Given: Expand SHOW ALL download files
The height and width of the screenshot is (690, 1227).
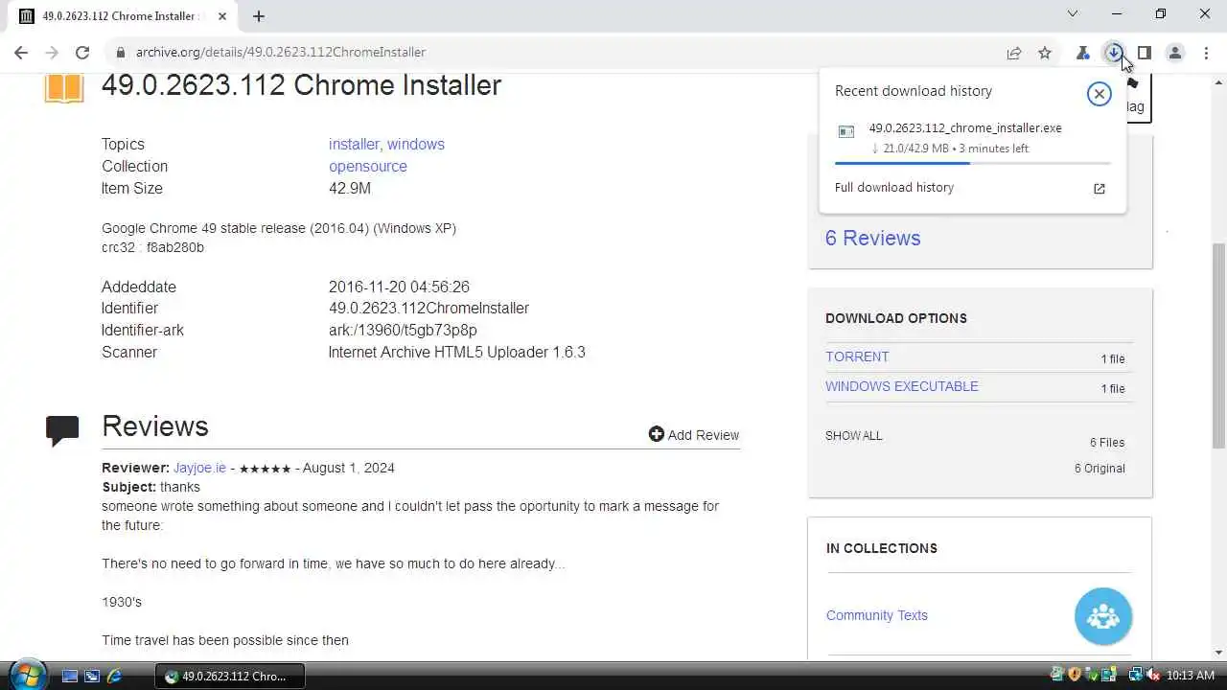Looking at the screenshot, I should (x=853, y=436).
